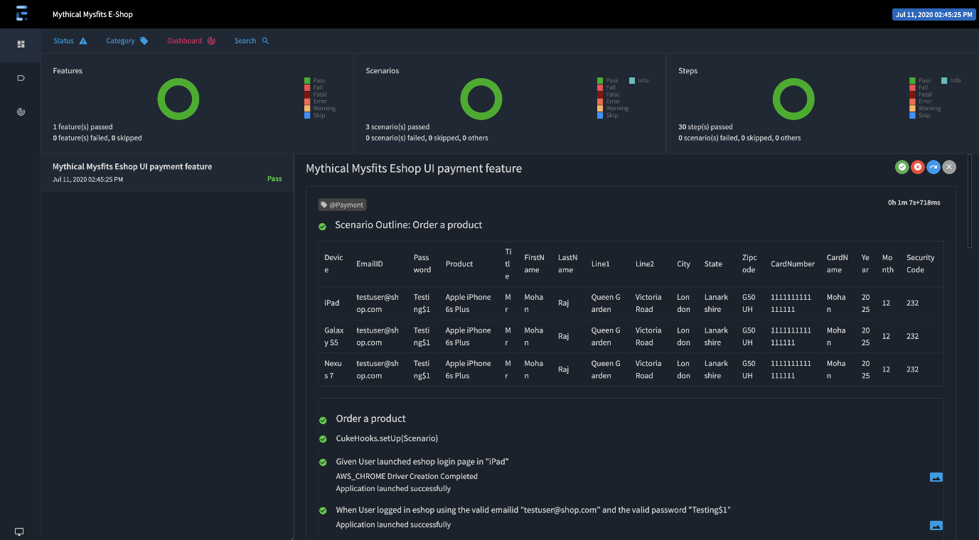Click the @Payment tag badge
979x540 pixels.
pyautogui.click(x=342, y=205)
